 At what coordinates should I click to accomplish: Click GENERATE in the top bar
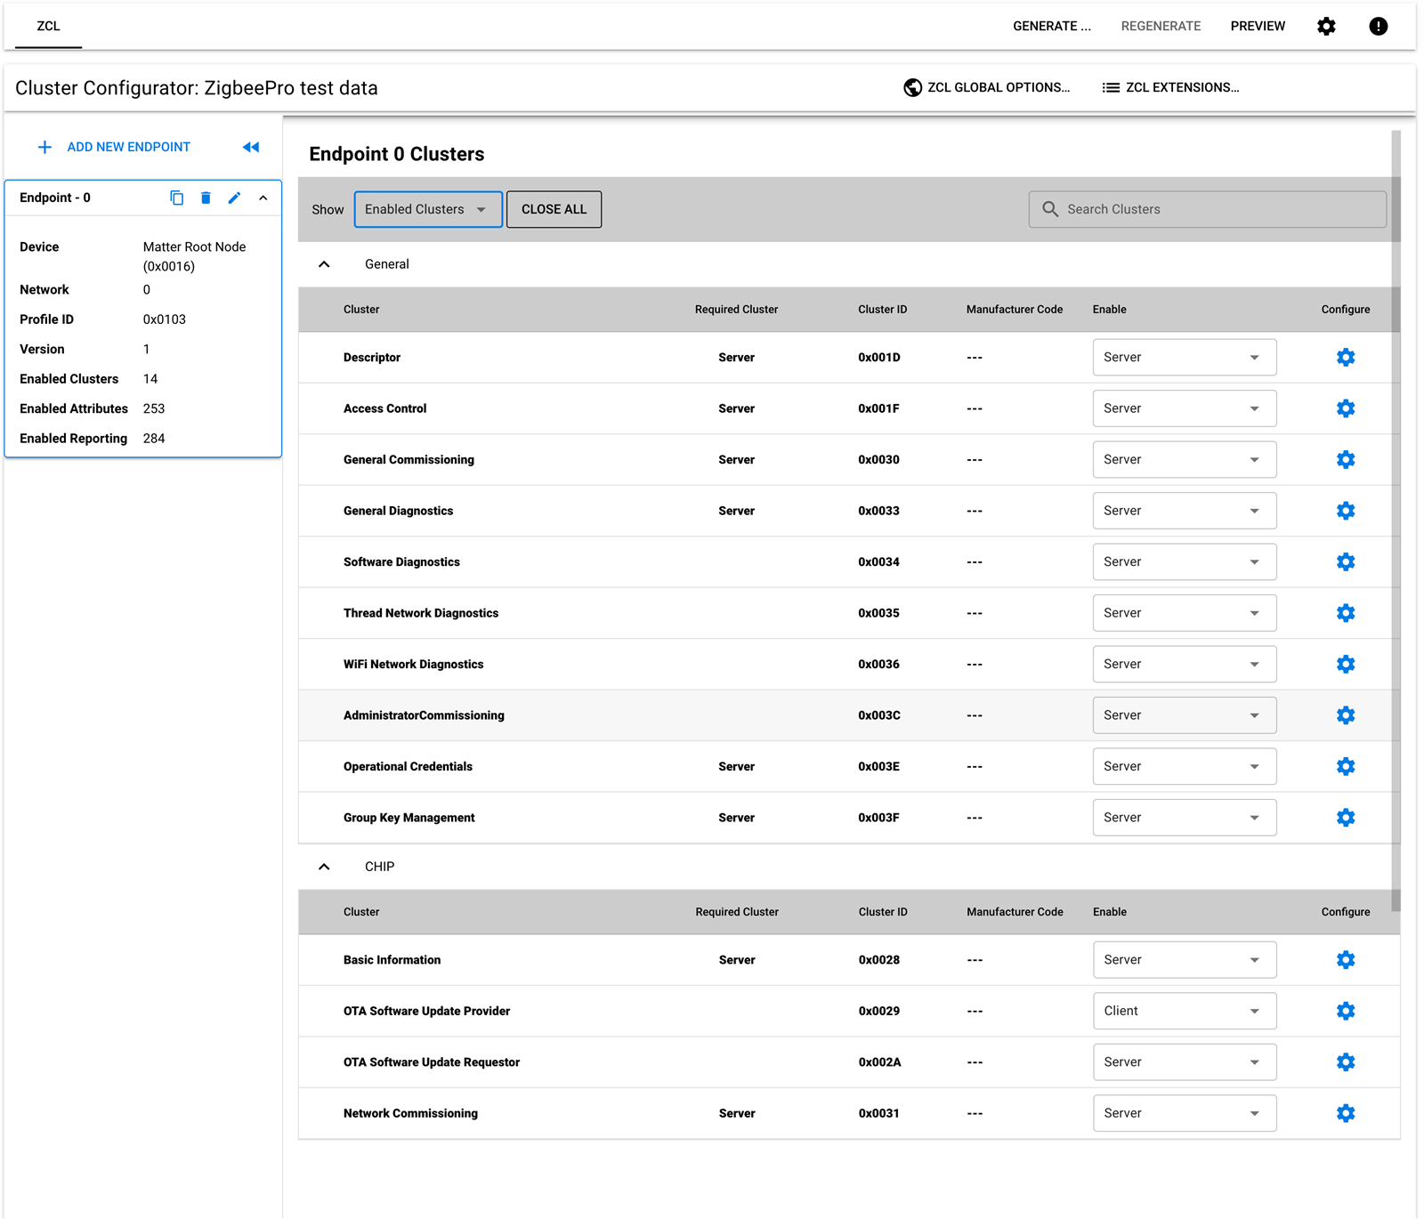[x=1051, y=26]
